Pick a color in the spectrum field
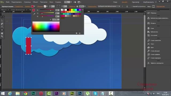This screenshot has height=96, width=171. pyautogui.click(x=46, y=27)
